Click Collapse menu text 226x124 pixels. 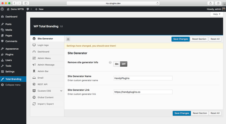point(13,85)
